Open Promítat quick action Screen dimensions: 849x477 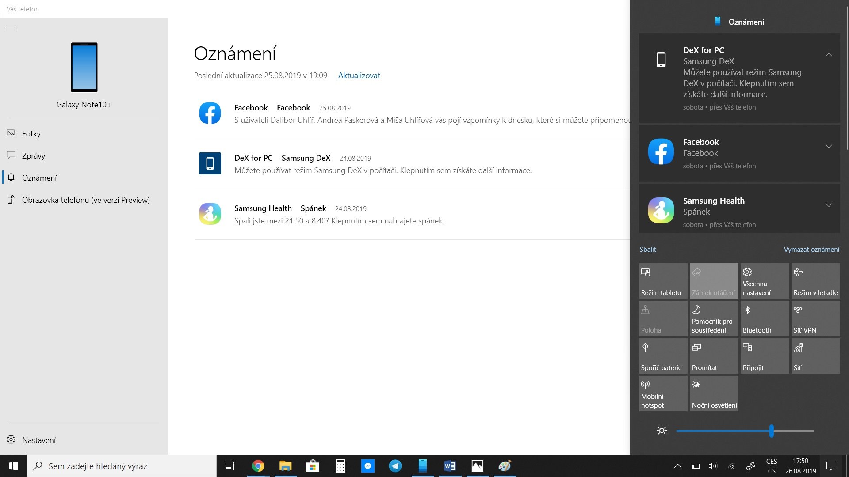click(x=714, y=356)
